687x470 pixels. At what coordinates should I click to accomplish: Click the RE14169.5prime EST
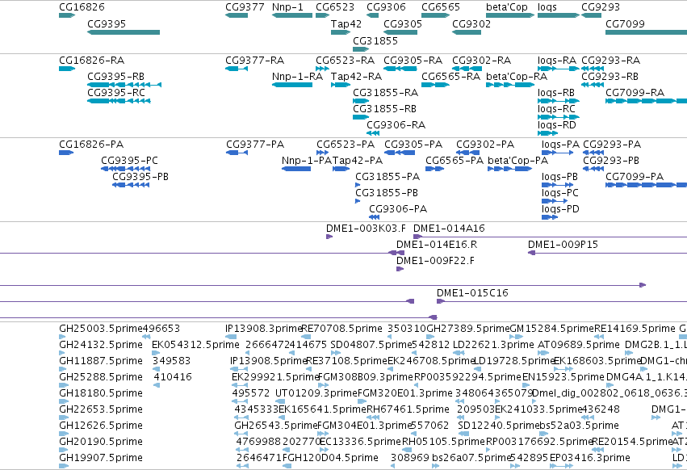tap(598, 337)
